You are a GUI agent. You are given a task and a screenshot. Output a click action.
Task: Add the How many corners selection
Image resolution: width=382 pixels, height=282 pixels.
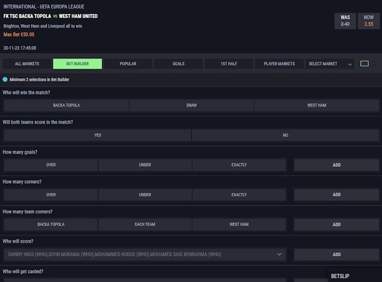[337, 195]
